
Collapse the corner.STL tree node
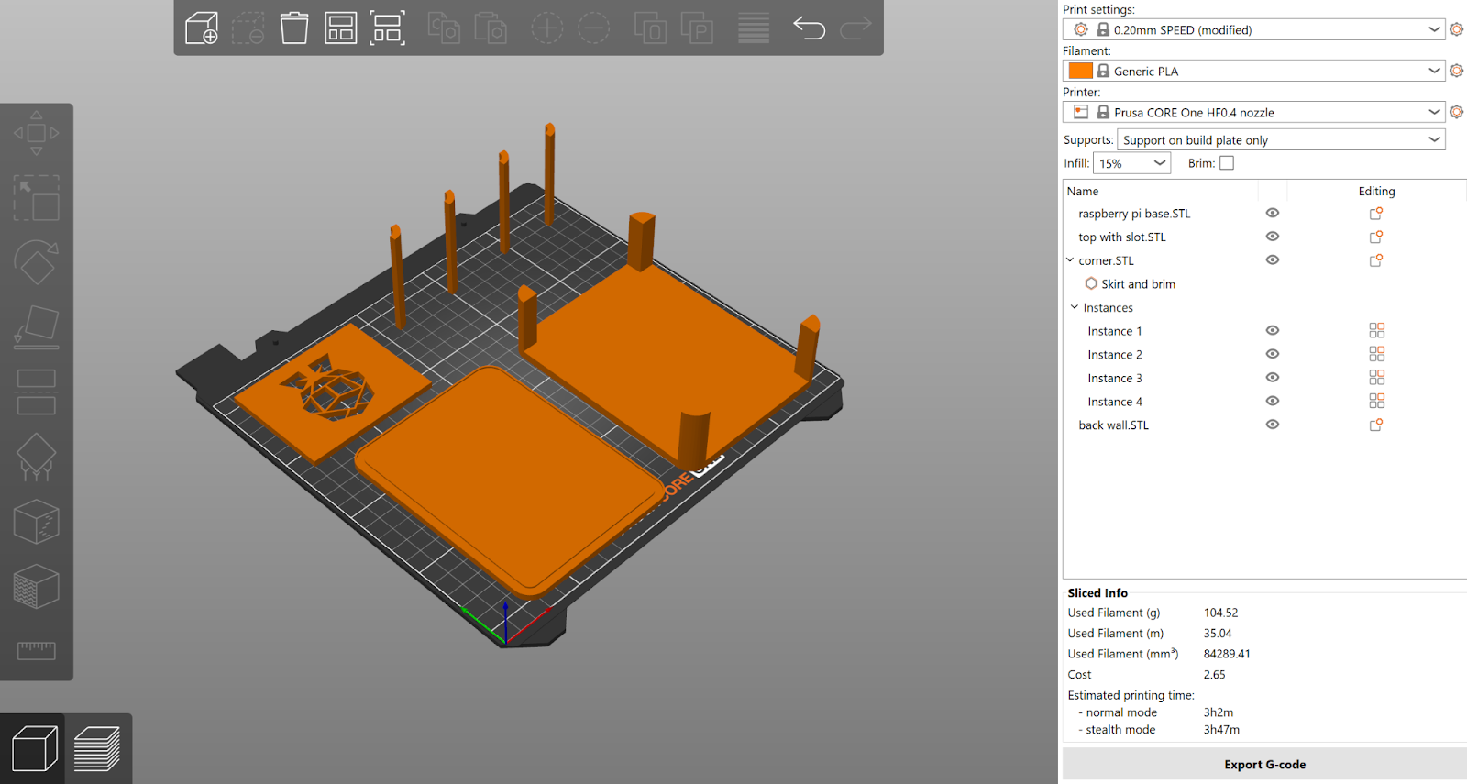click(1070, 260)
